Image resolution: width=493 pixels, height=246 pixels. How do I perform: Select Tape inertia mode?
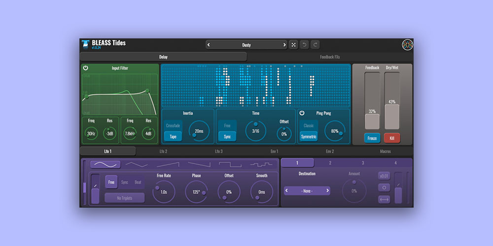click(173, 137)
